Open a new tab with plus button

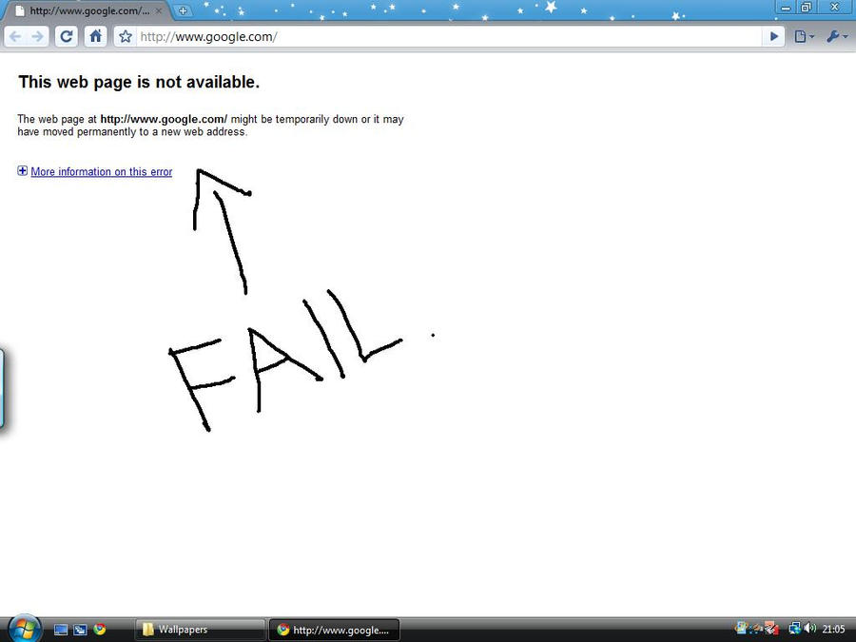(183, 10)
